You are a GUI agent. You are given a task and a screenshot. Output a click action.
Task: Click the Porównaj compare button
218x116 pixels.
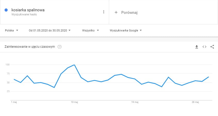coord(126,12)
